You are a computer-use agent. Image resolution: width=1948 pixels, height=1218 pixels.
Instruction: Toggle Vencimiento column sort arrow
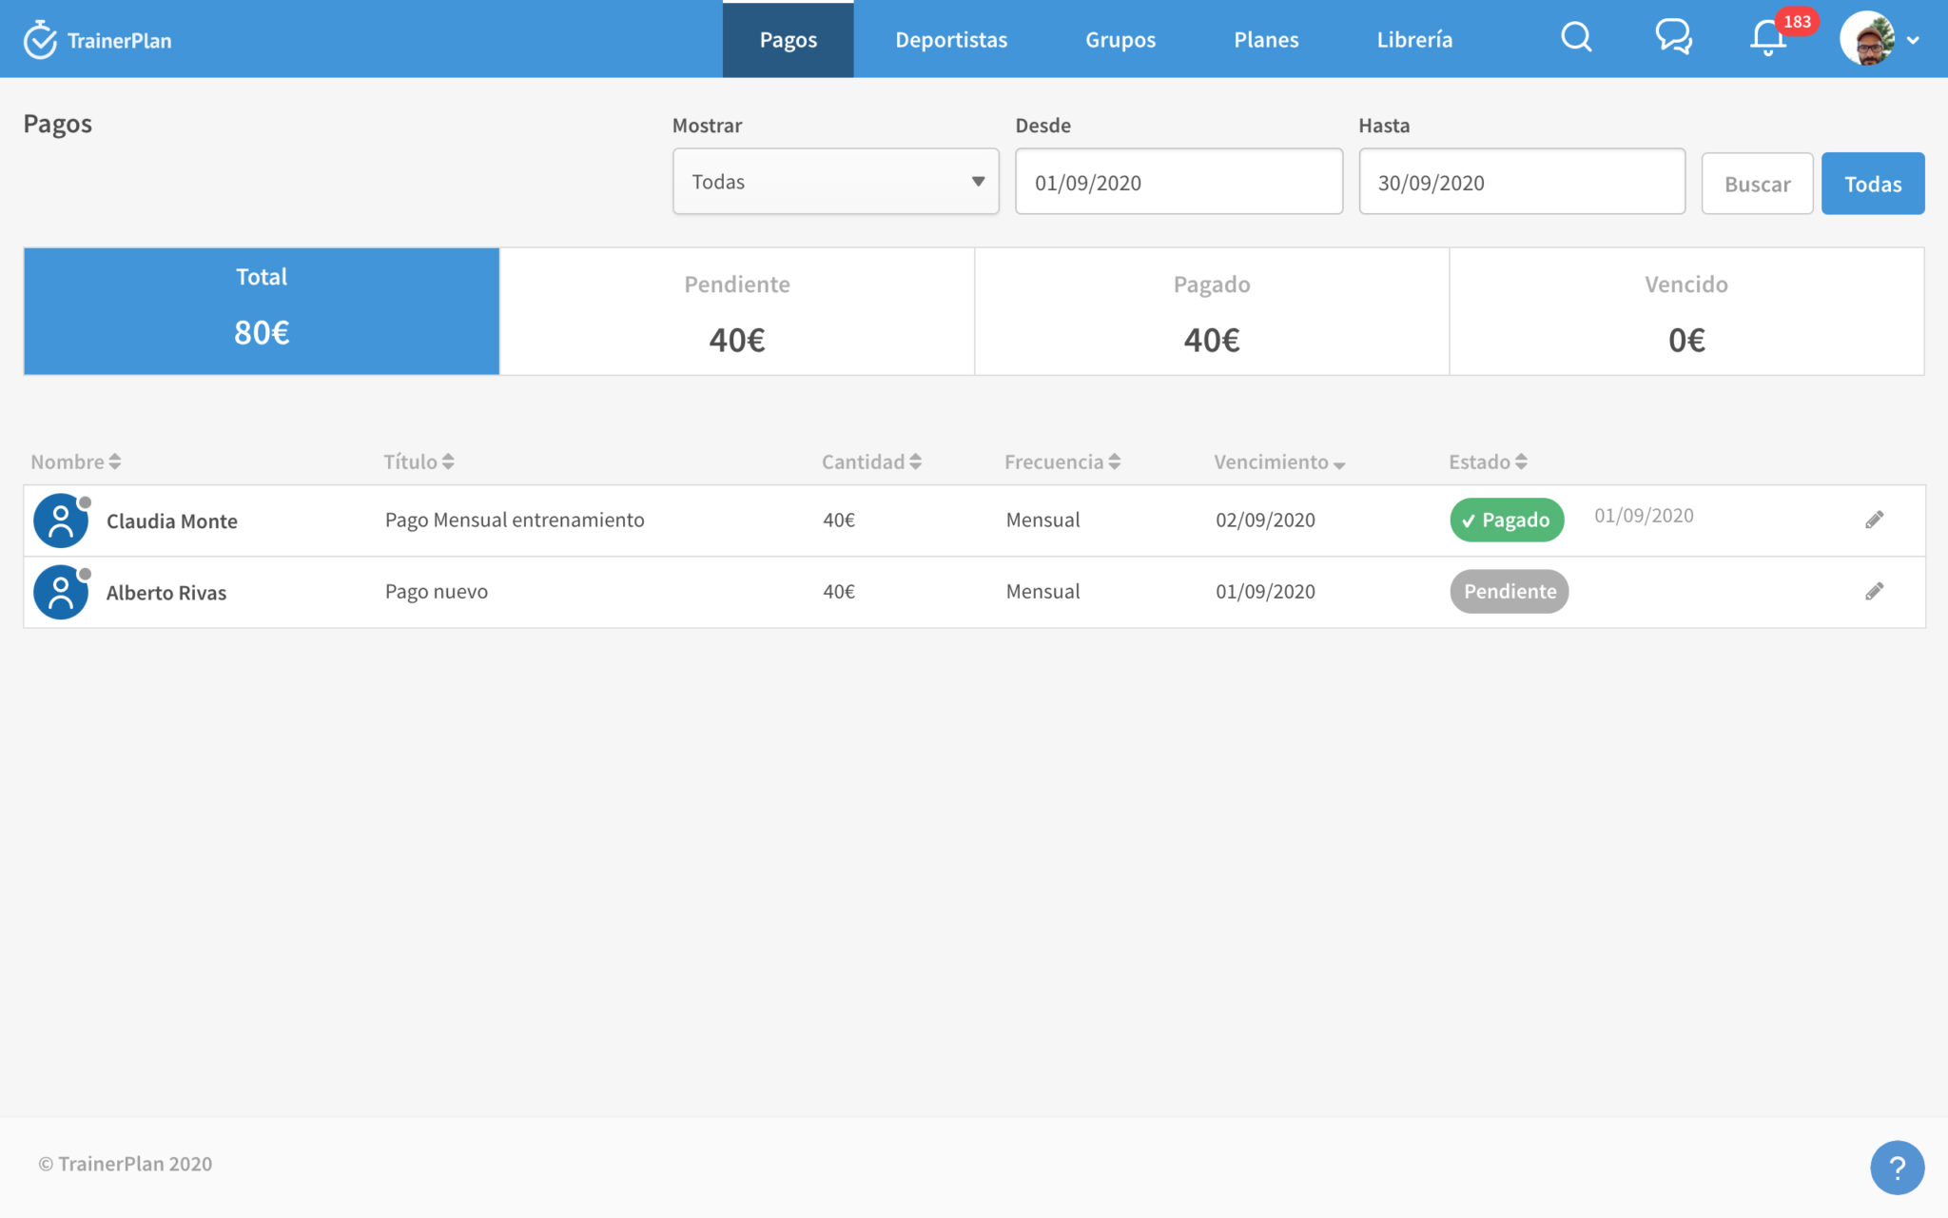(x=1340, y=464)
